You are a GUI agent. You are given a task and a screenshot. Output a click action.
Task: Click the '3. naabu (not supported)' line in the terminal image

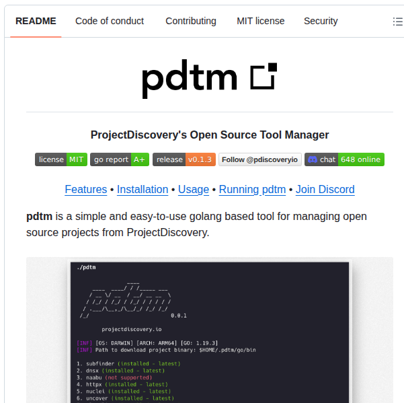(114, 377)
